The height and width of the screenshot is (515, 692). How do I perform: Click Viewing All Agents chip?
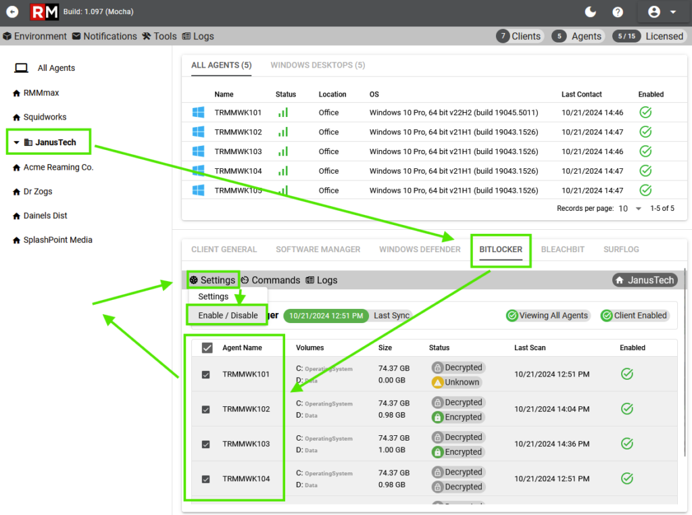click(547, 316)
